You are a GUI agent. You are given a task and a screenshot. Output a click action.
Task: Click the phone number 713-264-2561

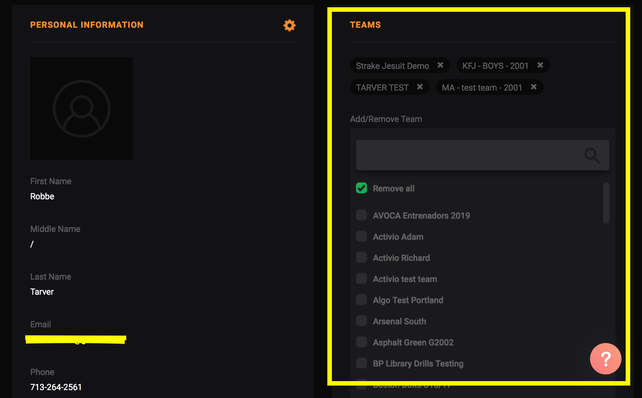pos(56,387)
